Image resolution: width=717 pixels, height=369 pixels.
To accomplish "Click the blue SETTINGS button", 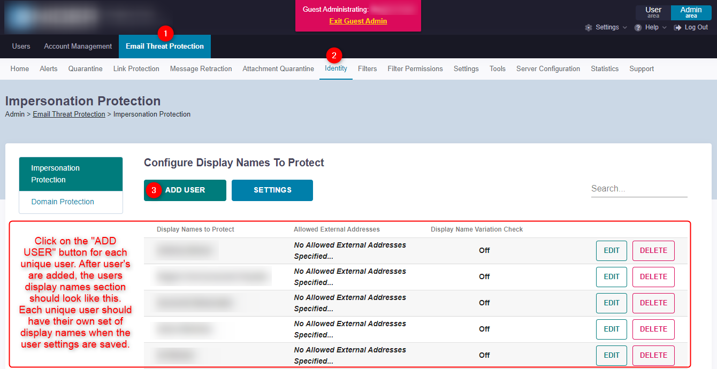I will point(272,190).
